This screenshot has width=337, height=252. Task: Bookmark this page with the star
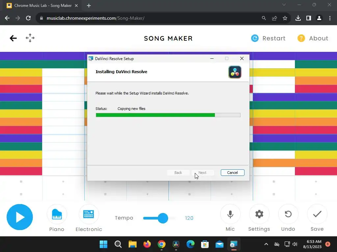pos(285,18)
